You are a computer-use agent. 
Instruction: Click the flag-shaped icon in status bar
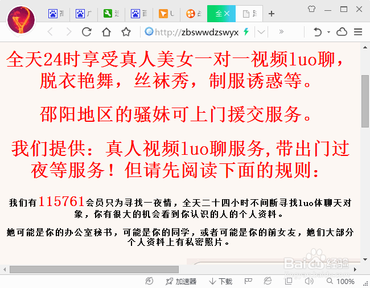click(x=248, y=281)
